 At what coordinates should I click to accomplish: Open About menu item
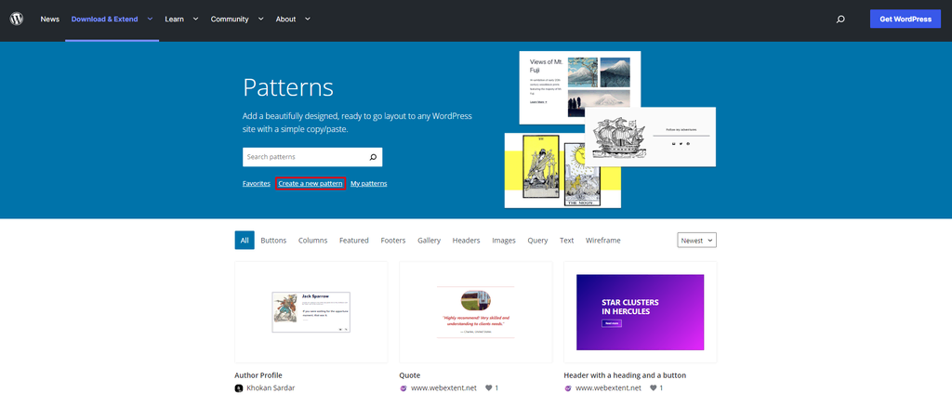[286, 20]
